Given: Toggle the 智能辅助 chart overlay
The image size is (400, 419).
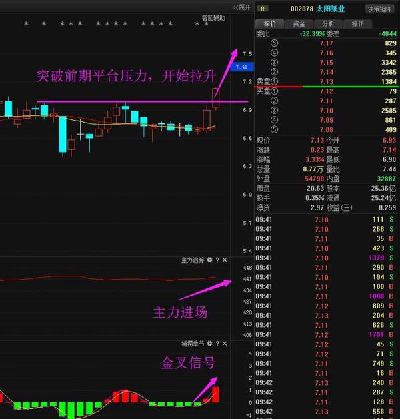Looking at the screenshot, I should click(x=213, y=18).
